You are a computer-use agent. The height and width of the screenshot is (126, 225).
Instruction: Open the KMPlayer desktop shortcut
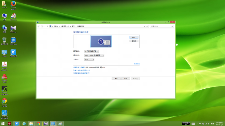click(13, 29)
